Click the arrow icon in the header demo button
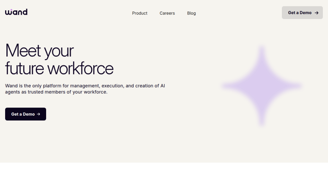This screenshot has height=185, width=328. point(316,13)
